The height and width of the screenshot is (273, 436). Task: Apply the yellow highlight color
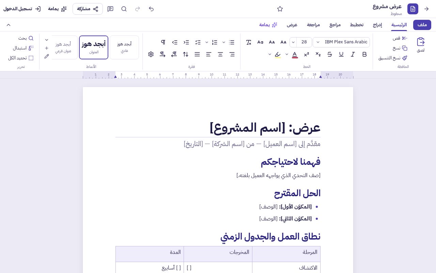click(x=278, y=54)
